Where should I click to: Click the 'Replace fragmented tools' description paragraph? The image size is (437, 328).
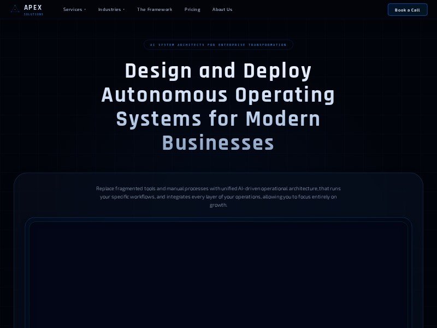click(218, 196)
